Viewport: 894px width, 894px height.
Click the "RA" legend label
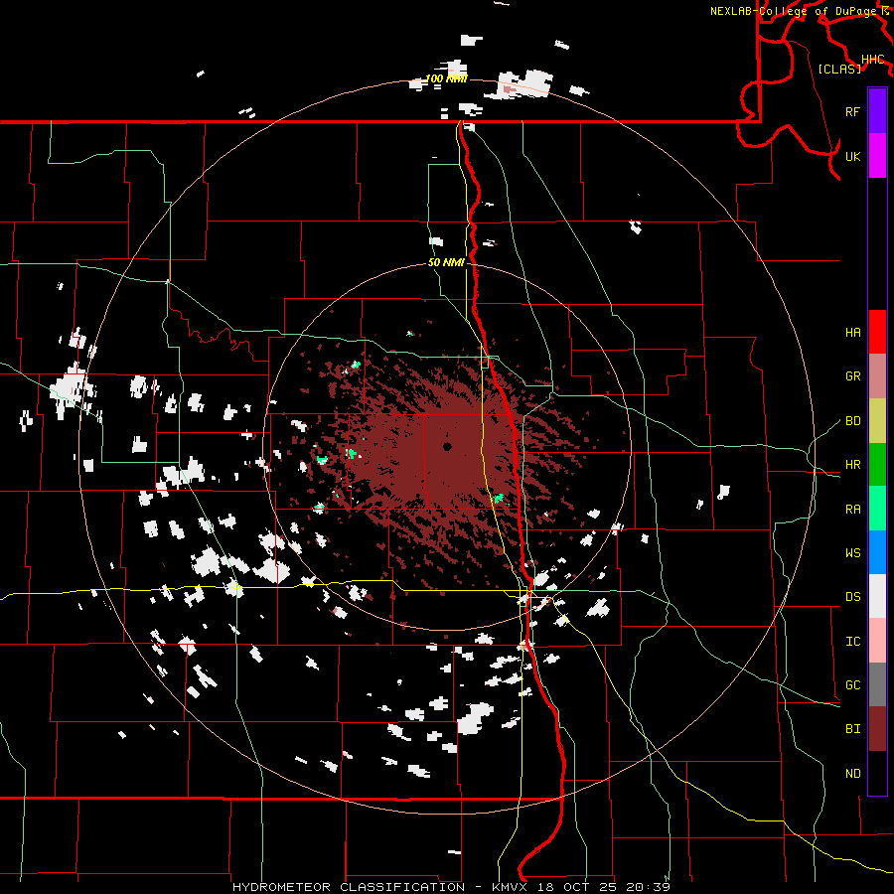(x=852, y=510)
